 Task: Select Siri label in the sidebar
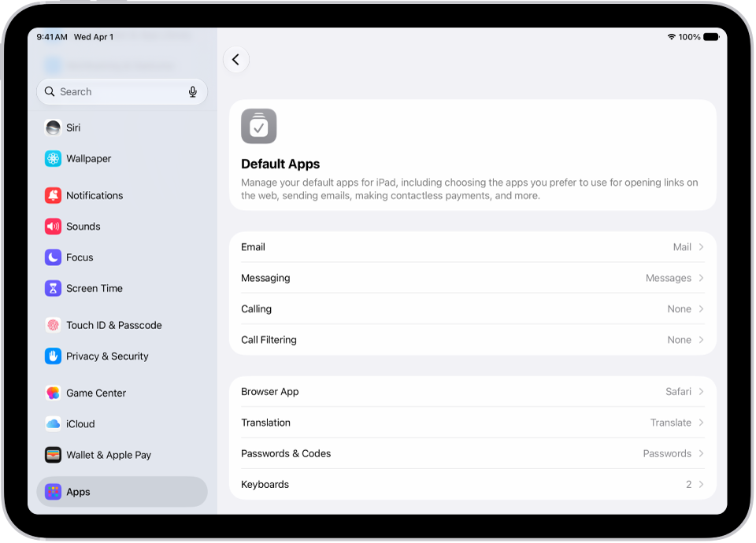[73, 127]
